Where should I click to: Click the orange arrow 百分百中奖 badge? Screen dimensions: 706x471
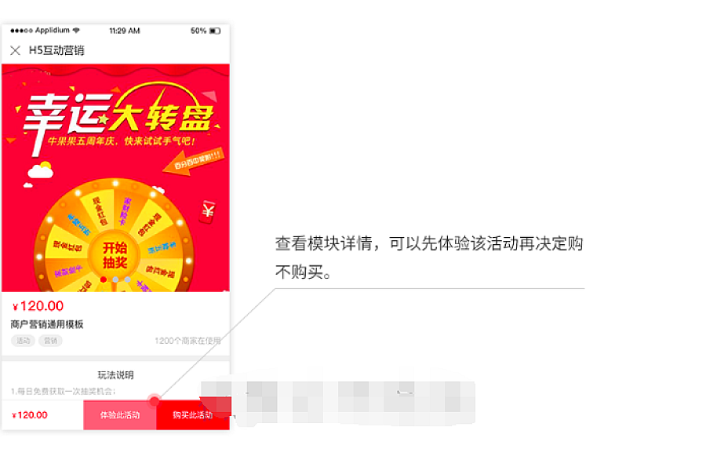[193, 162]
